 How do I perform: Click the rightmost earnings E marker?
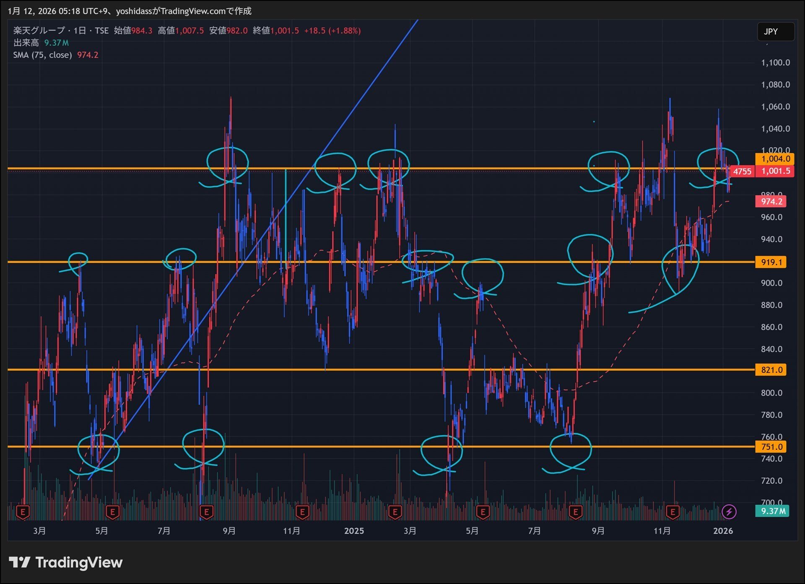pyautogui.click(x=673, y=512)
